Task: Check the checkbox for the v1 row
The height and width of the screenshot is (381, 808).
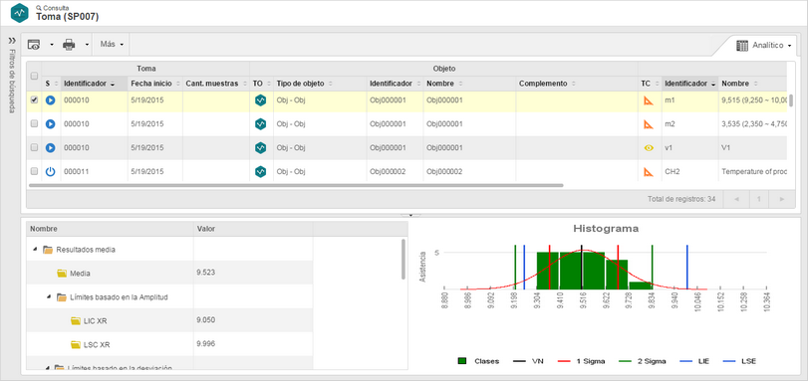Action: (x=34, y=148)
